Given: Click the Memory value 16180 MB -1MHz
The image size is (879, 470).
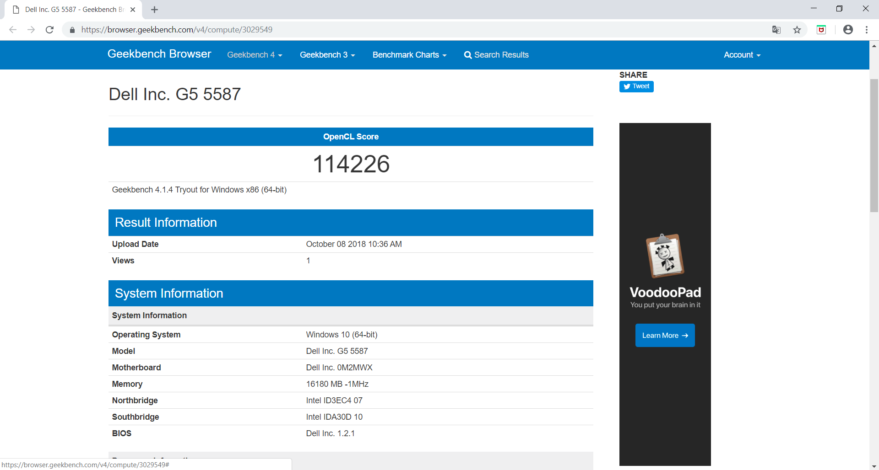Looking at the screenshot, I should (x=337, y=384).
